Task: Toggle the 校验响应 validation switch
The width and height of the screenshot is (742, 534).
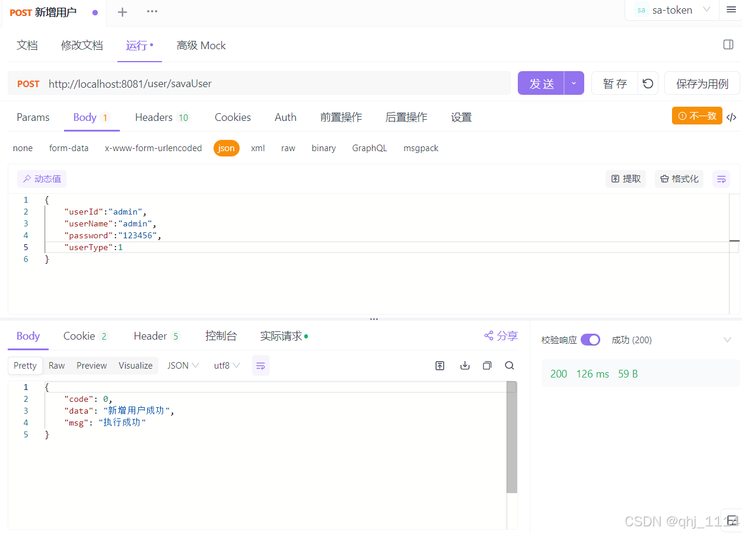Action: point(590,340)
